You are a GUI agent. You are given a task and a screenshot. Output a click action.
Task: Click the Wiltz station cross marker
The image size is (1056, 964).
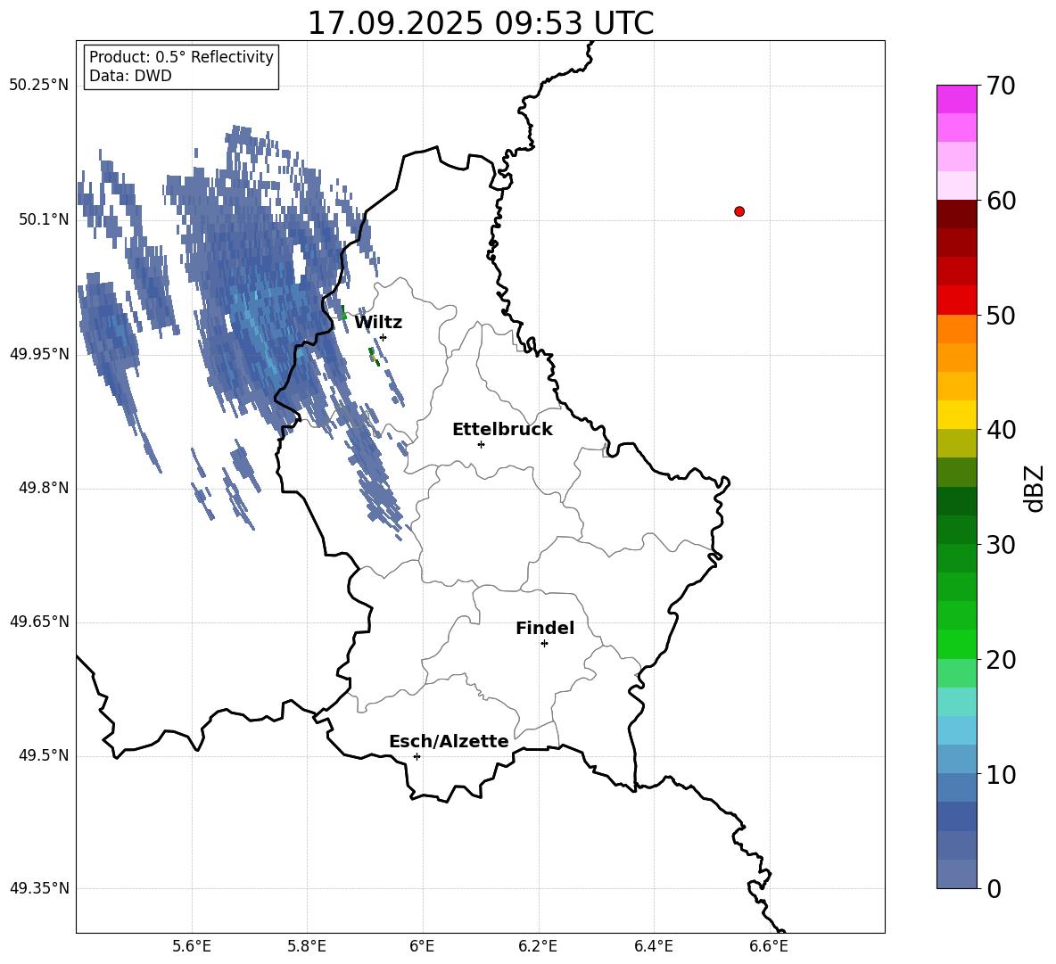point(384,337)
